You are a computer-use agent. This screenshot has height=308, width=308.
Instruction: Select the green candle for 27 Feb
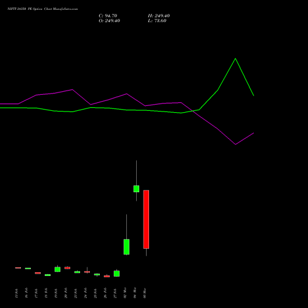(116, 274)
